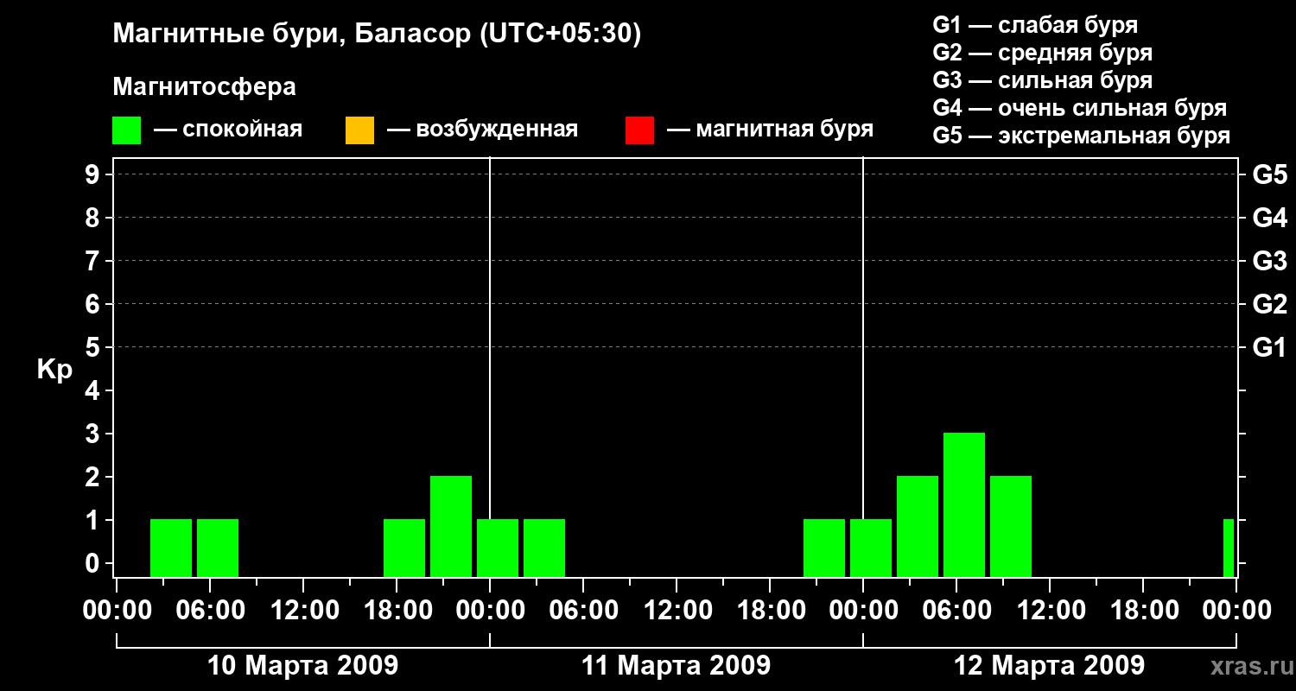The image size is (1296, 691).
Task: Click the G3 label on right axis
Action: click(x=1269, y=261)
